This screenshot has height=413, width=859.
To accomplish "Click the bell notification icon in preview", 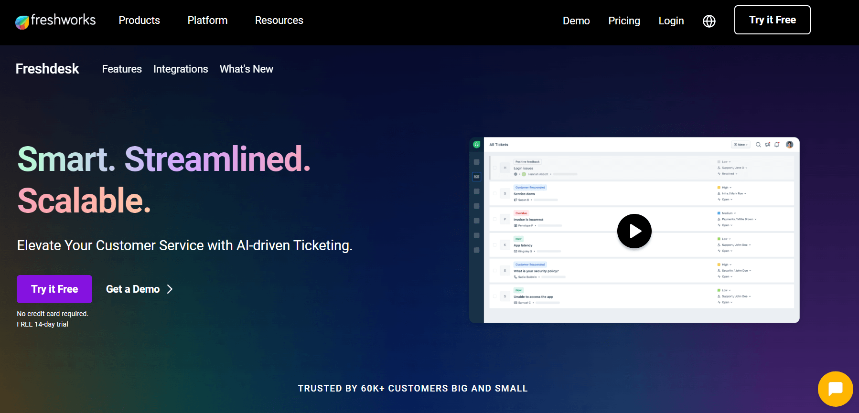I will tap(777, 145).
